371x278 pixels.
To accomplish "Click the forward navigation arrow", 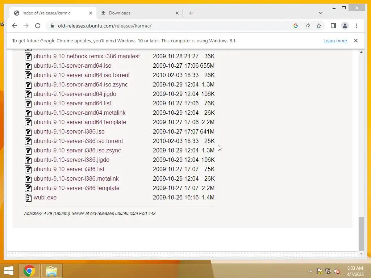I will point(26,26).
